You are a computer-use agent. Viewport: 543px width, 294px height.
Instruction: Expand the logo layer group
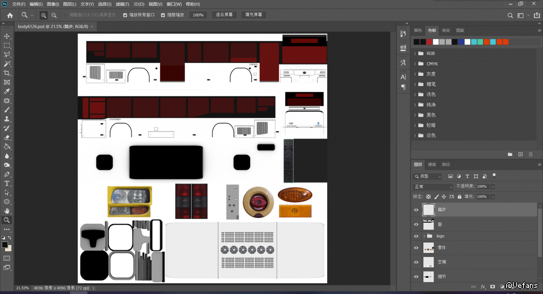click(424, 236)
